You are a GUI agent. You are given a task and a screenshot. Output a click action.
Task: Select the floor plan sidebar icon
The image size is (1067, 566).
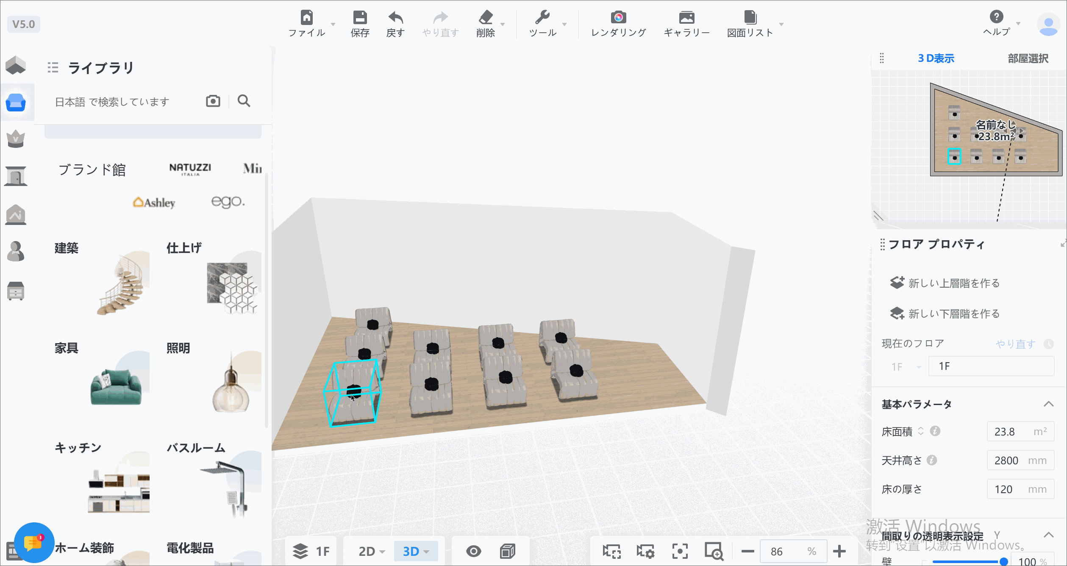click(16, 66)
